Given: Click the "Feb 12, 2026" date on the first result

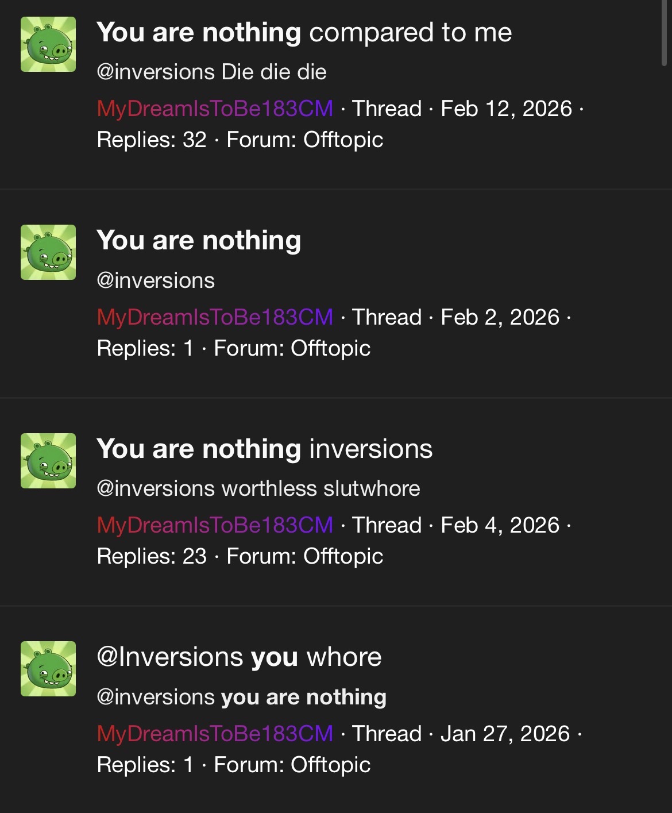Looking at the screenshot, I should pos(506,109).
